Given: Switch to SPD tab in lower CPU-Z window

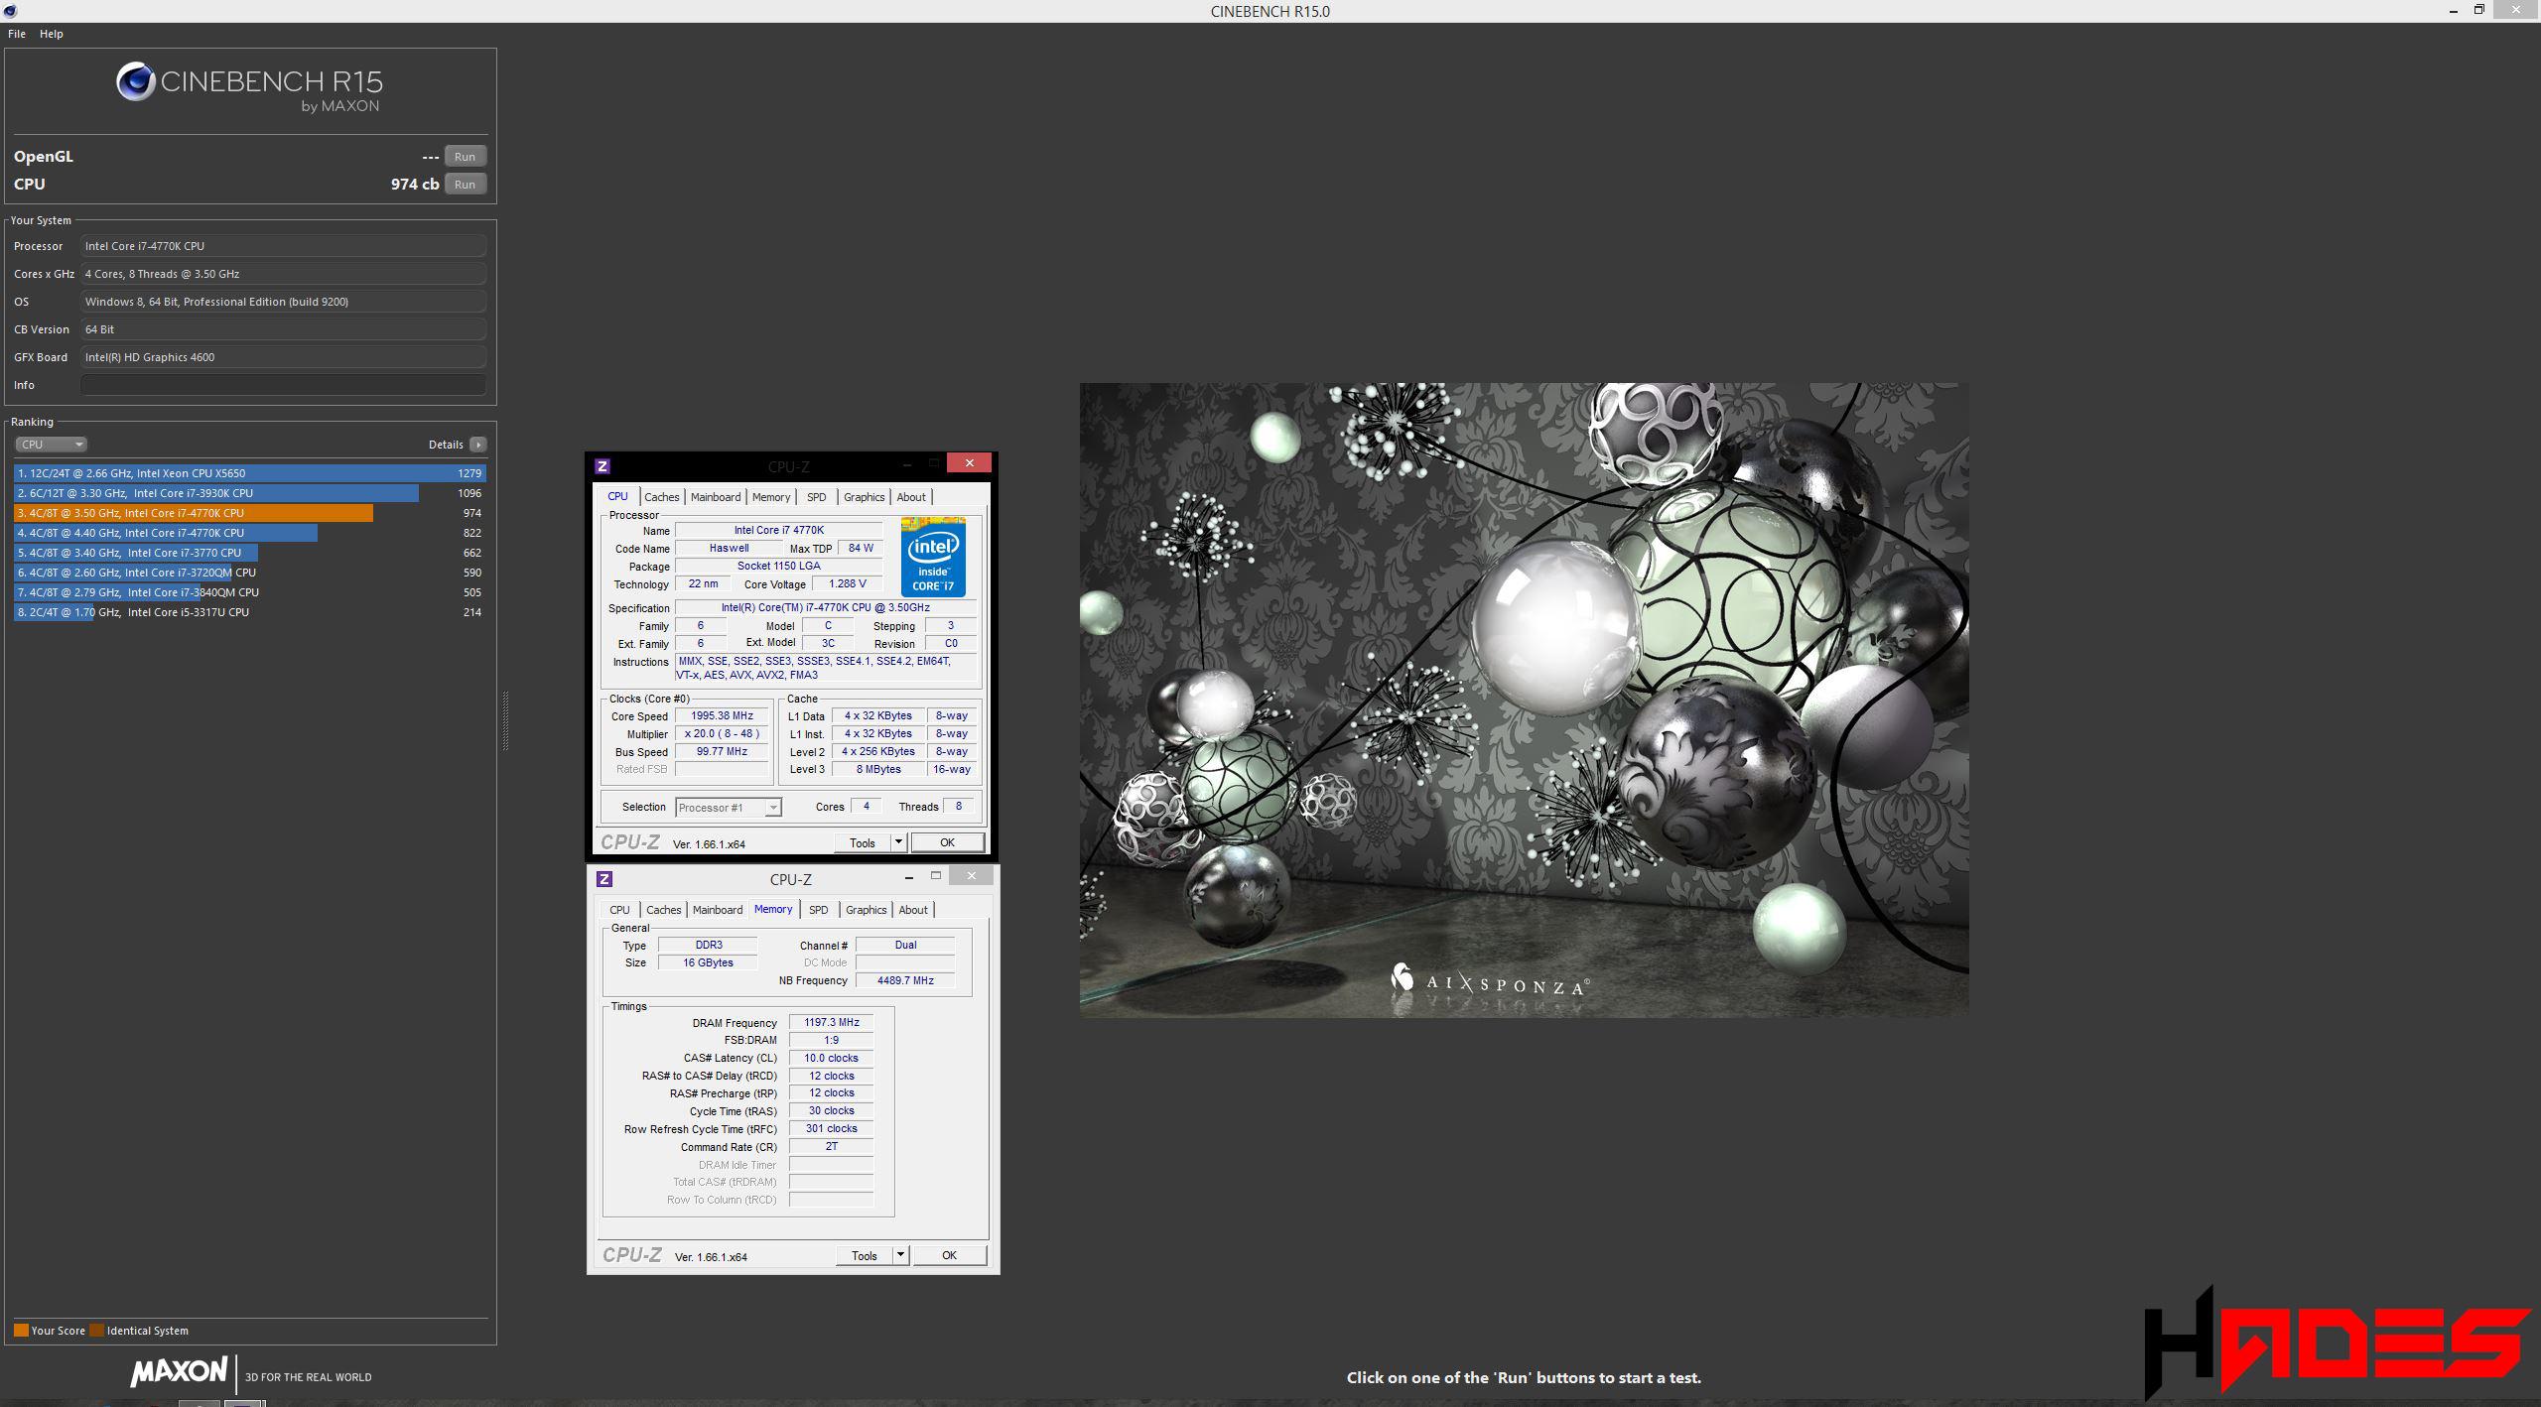Looking at the screenshot, I should point(819,910).
